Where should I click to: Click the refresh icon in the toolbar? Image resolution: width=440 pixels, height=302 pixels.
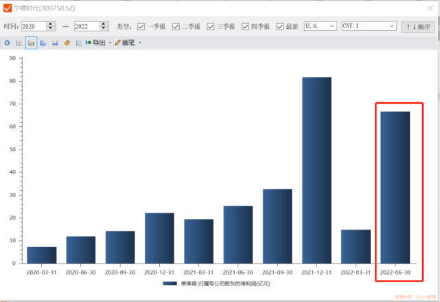8,43
